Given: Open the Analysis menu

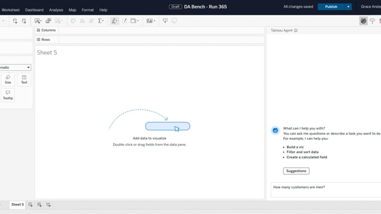Looking at the screenshot, I should click(x=56, y=10).
